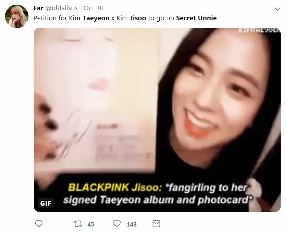Screen dimensions: 286x234
Task: Open Far's profile avatar picture
Action: (17, 16)
